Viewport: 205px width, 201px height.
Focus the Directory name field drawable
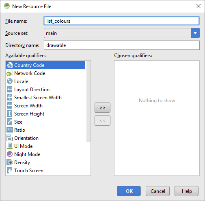(122, 45)
